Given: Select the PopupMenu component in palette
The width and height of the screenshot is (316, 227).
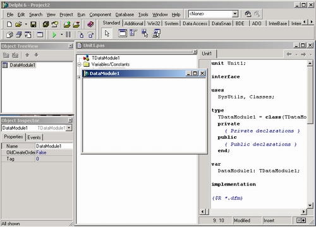Looking at the screenshot, I should pos(145,33).
